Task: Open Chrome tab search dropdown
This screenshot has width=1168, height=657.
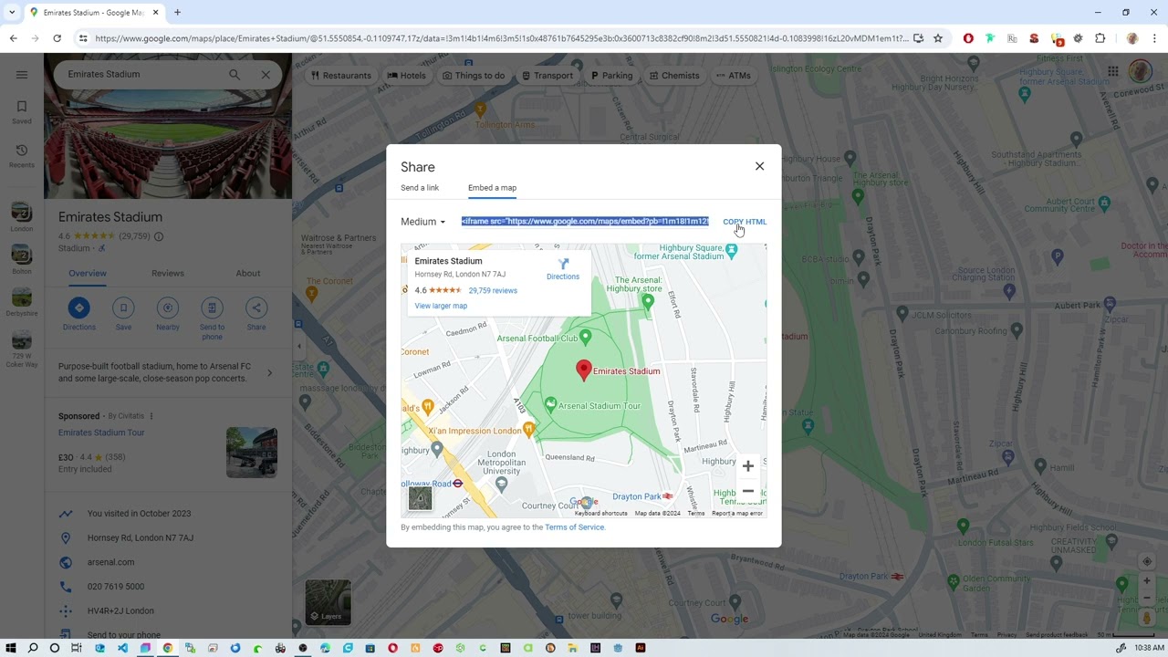Action: pos(12,13)
